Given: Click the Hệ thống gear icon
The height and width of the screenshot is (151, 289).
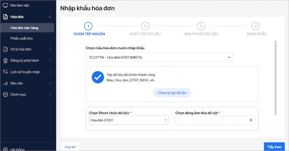Looking at the screenshot, I should pos(5,149).
